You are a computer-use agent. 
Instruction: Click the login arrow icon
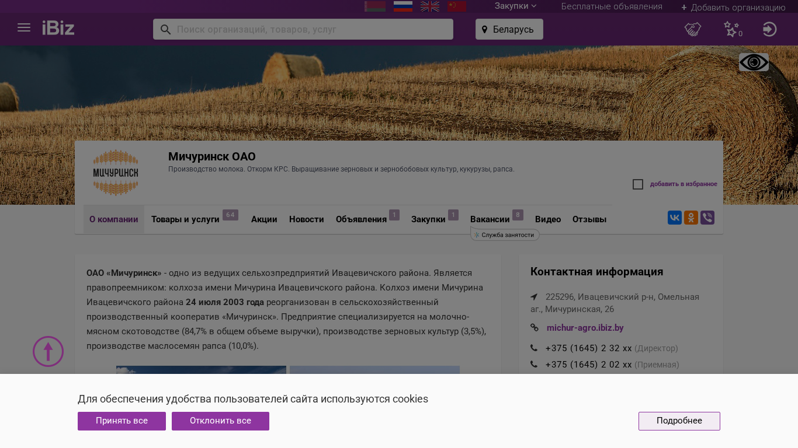(769, 29)
